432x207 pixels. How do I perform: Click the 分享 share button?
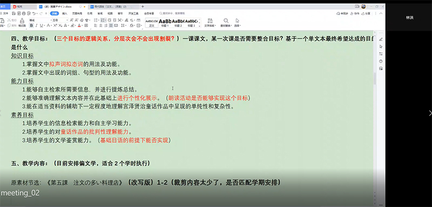click(x=366, y=13)
